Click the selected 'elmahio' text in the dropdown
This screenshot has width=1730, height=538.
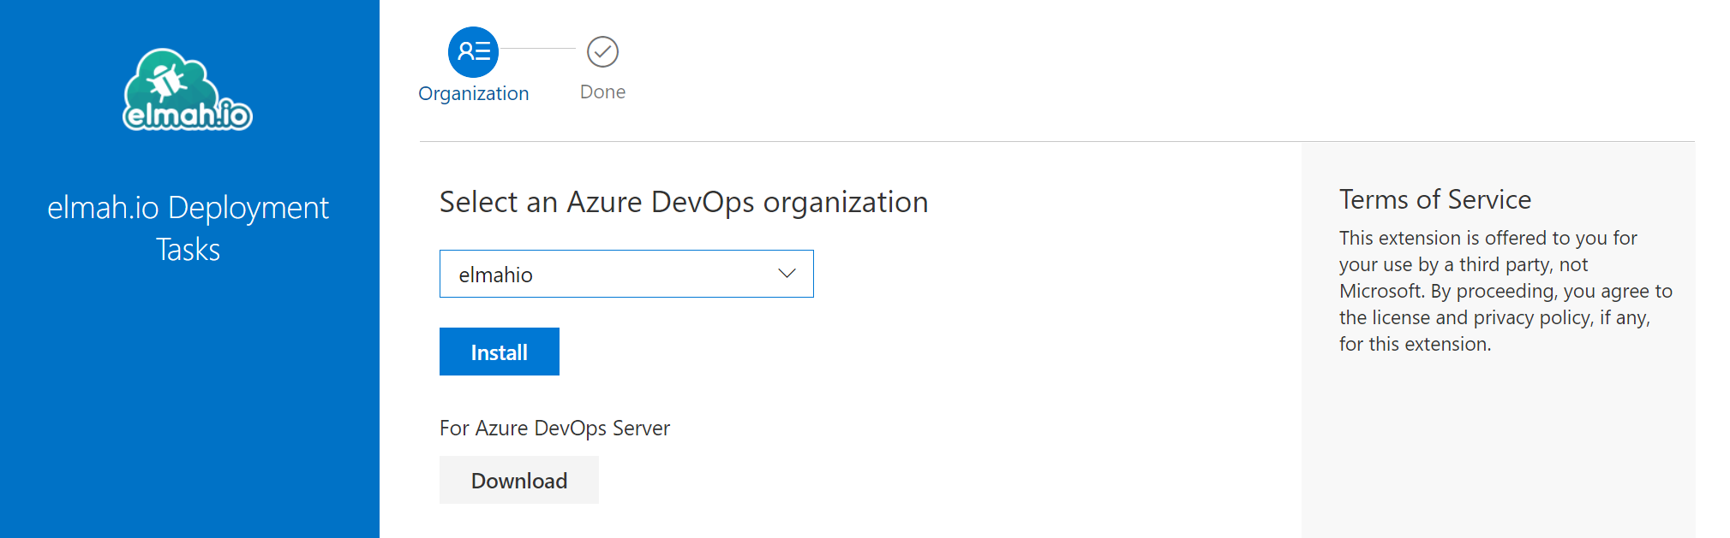(x=495, y=275)
